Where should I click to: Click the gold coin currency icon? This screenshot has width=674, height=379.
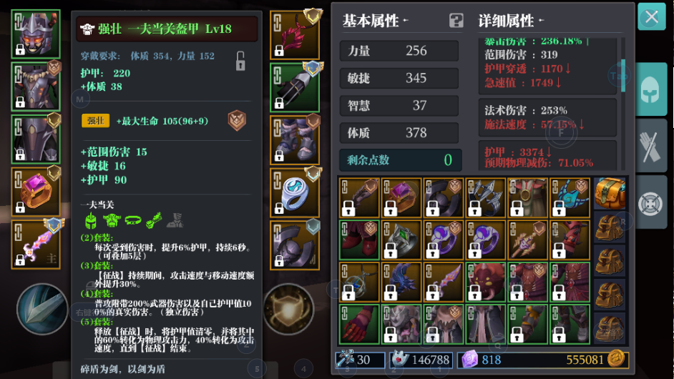pos(616,359)
